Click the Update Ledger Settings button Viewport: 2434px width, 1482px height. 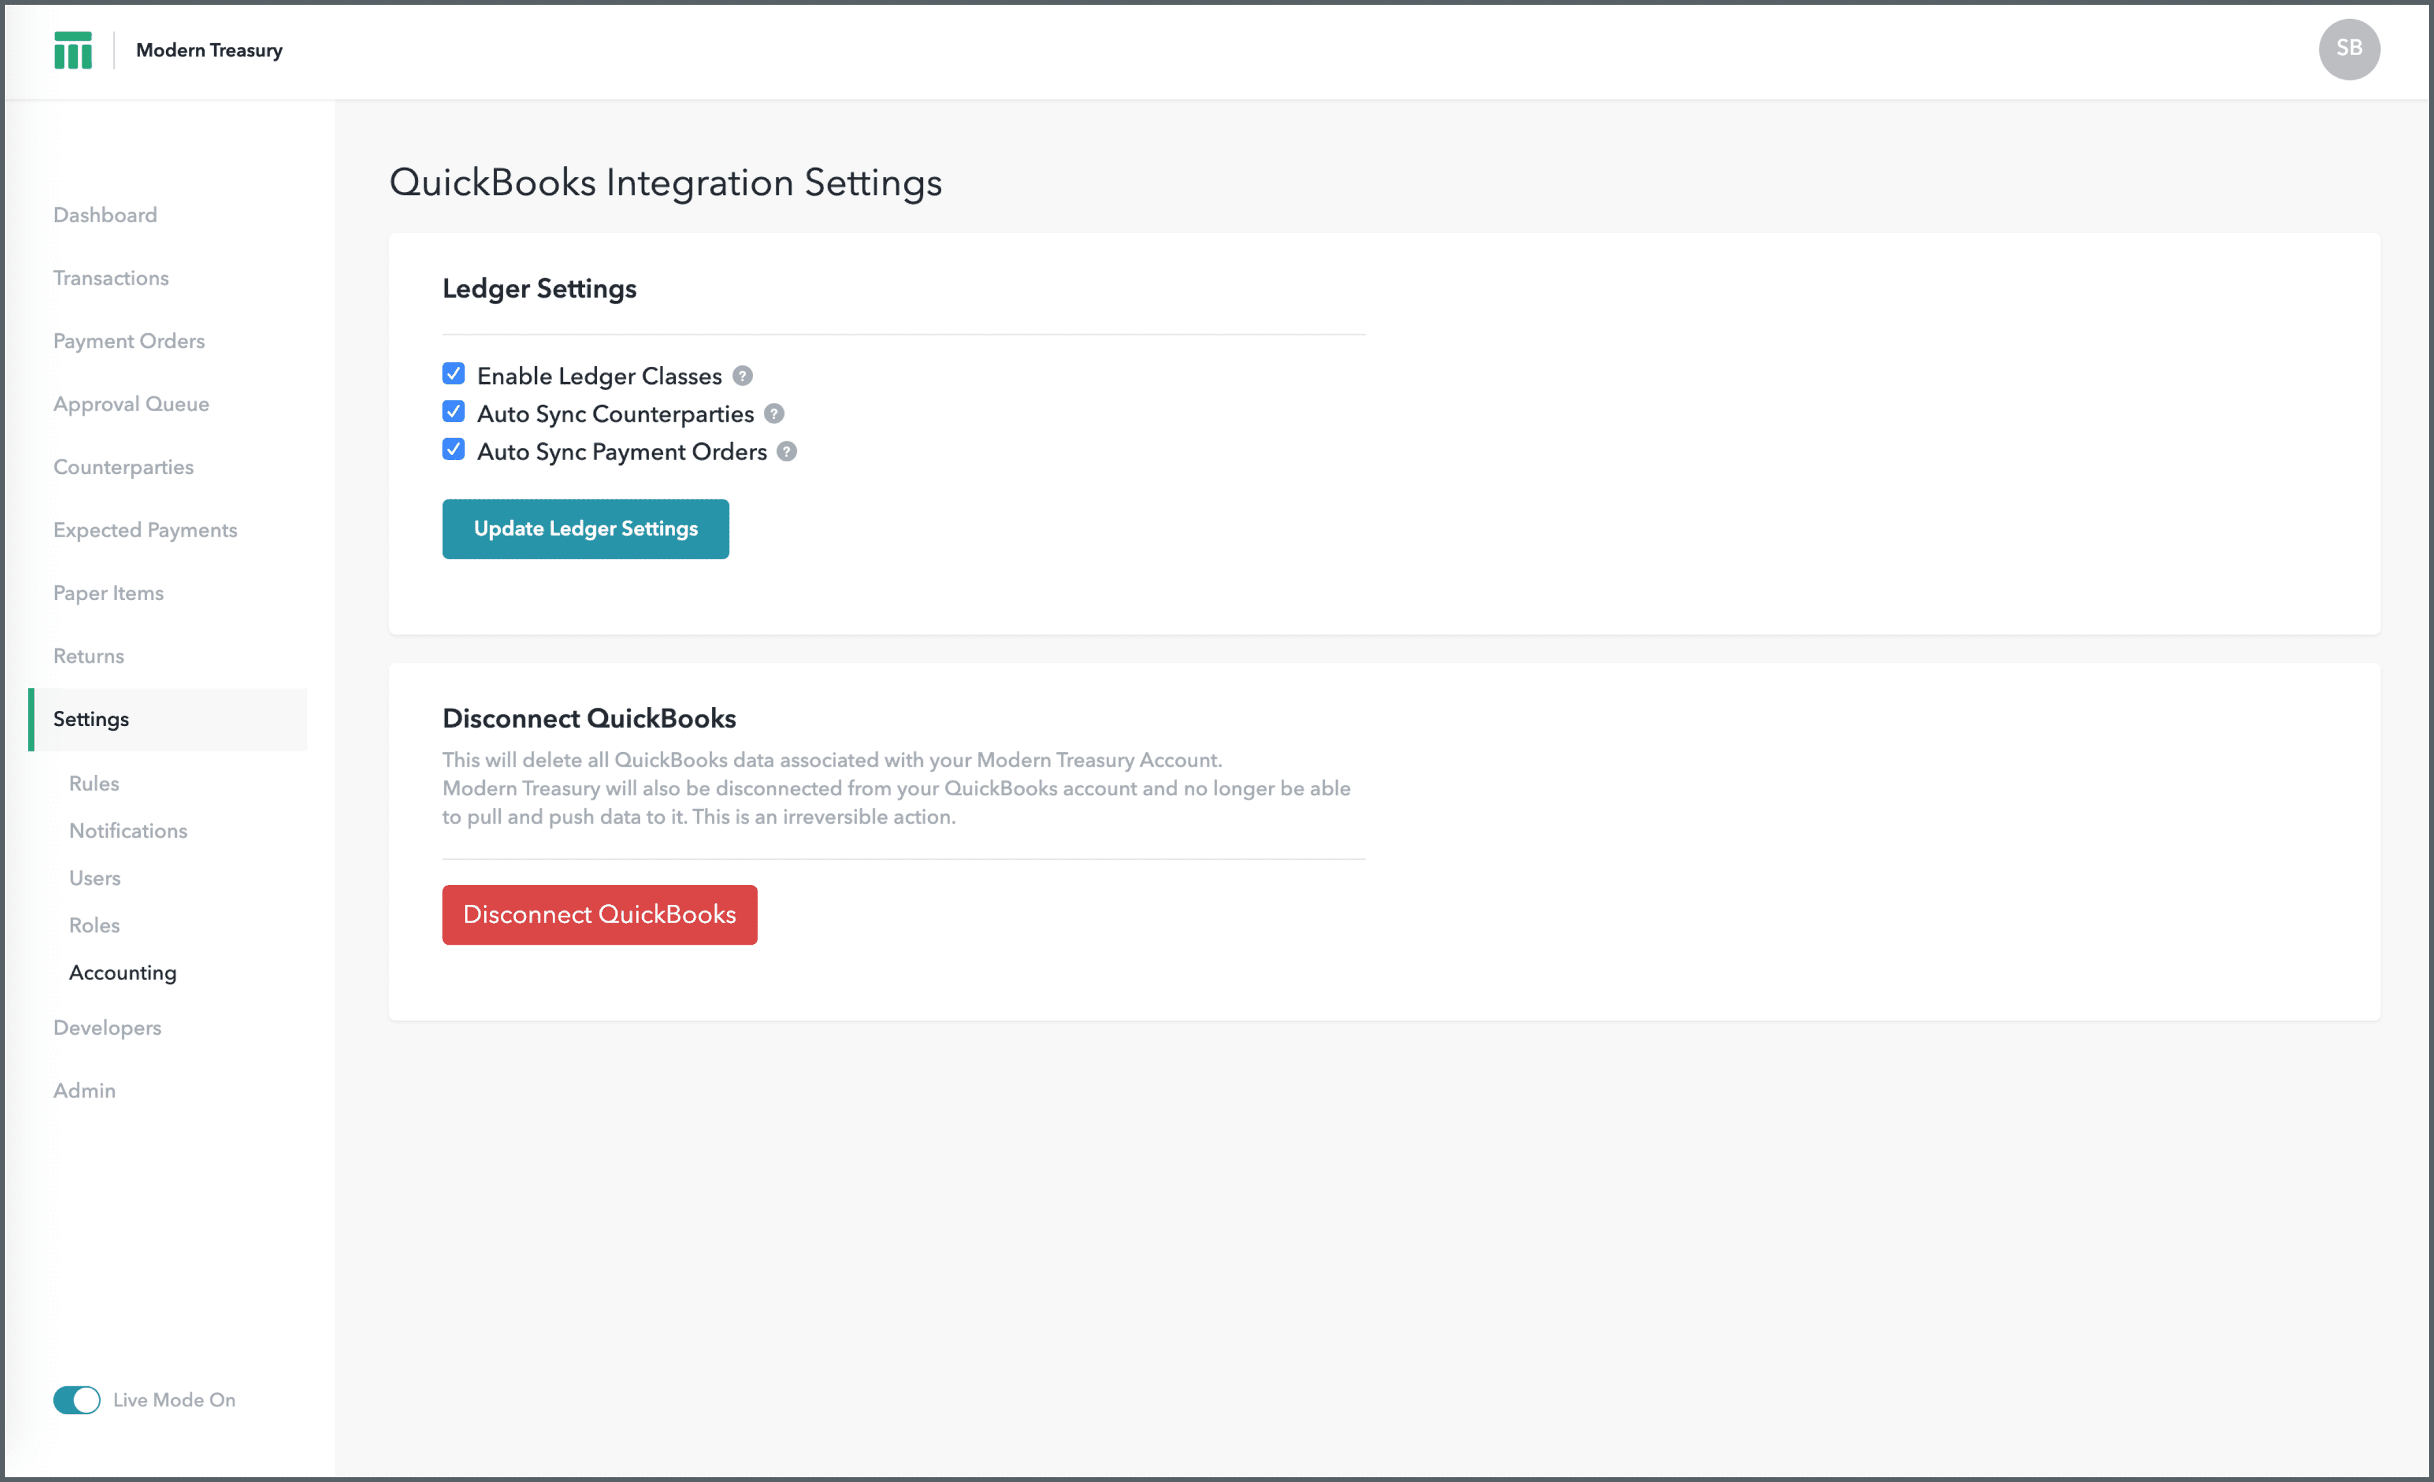point(586,528)
